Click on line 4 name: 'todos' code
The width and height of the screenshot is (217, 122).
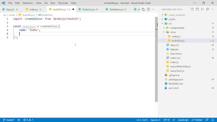29,30
